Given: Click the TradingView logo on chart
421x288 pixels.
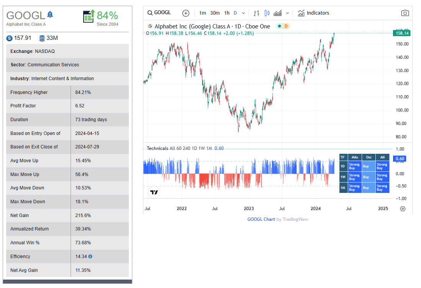Looking at the screenshot, I should tap(154, 192).
